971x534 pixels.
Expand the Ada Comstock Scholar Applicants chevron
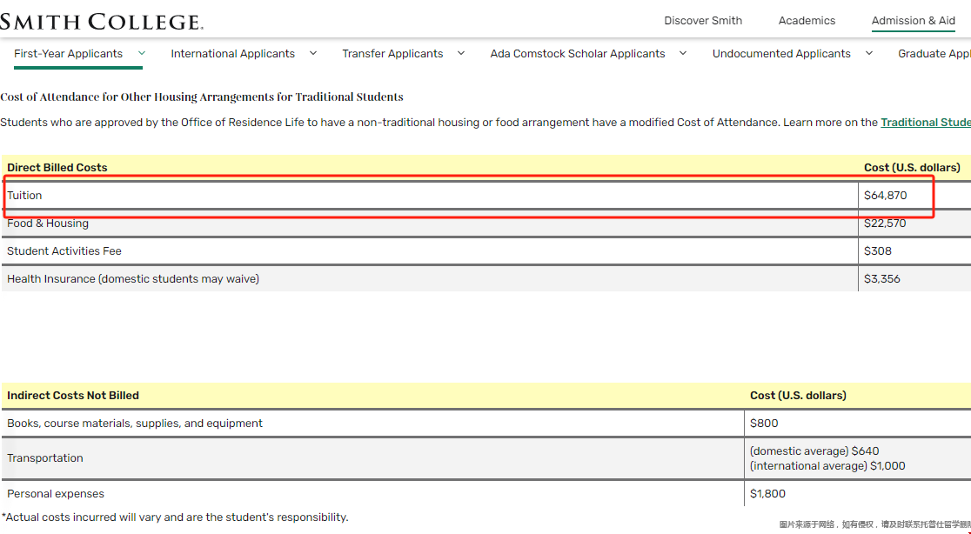coord(683,53)
